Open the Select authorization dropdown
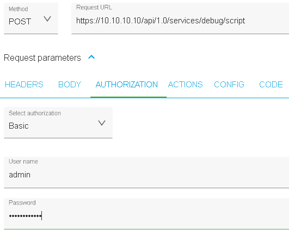Image resolution: width=289 pixels, height=236 pixels. coord(58,123)
